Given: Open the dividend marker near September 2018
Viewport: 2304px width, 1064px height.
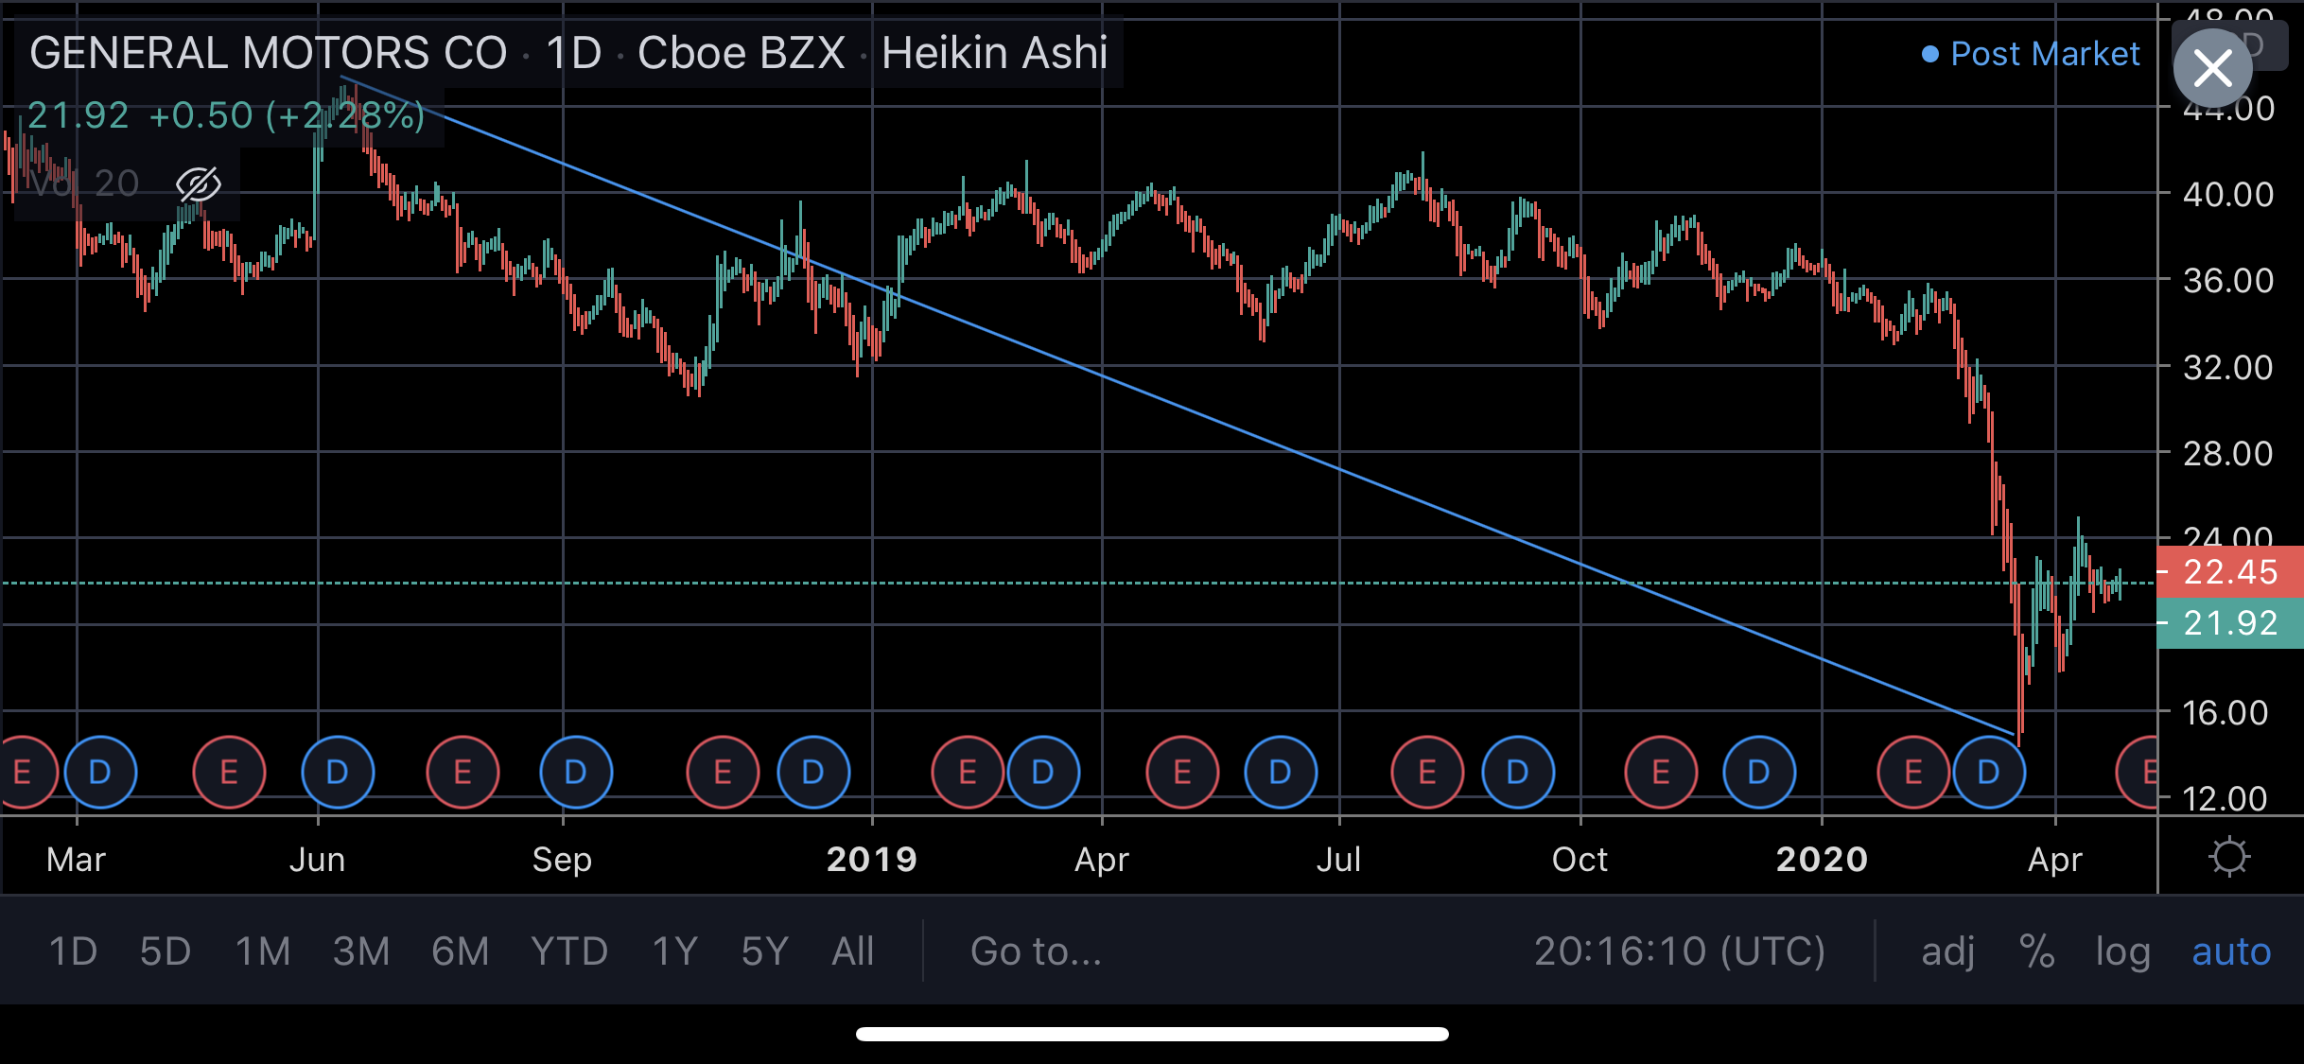Looking at the screenshot, I should (x=576, y=772).
